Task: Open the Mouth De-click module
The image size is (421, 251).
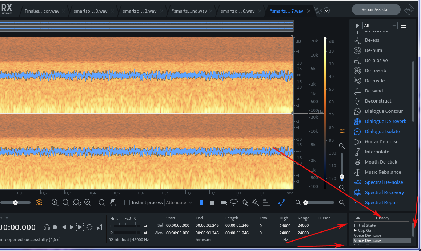Action: point(381,162)
